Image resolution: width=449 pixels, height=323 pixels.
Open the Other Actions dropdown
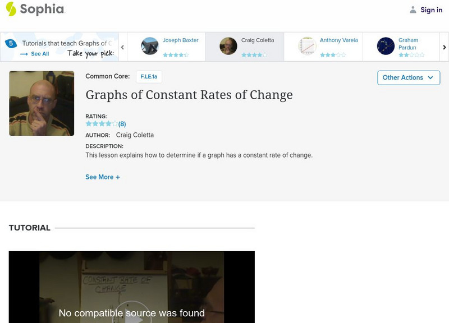click(409, 77)
